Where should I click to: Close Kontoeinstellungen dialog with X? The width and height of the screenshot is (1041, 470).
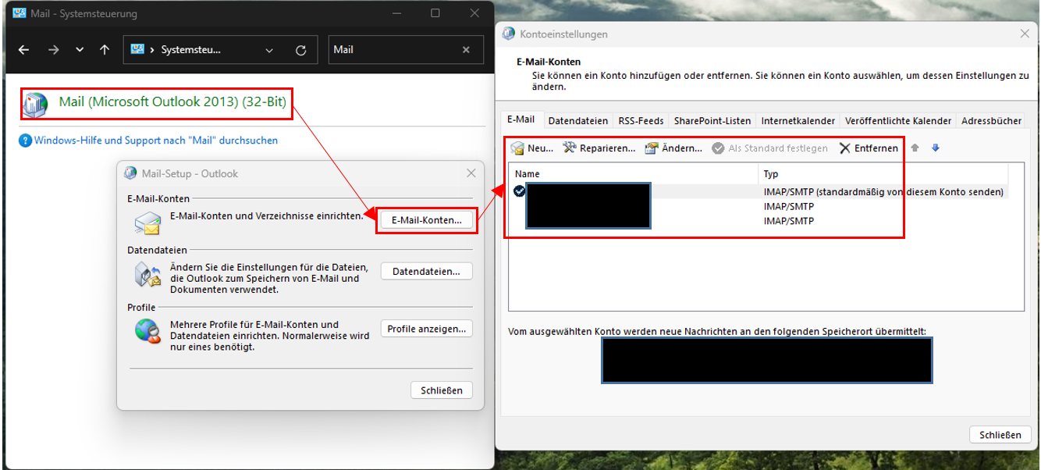click(1025, 34)
